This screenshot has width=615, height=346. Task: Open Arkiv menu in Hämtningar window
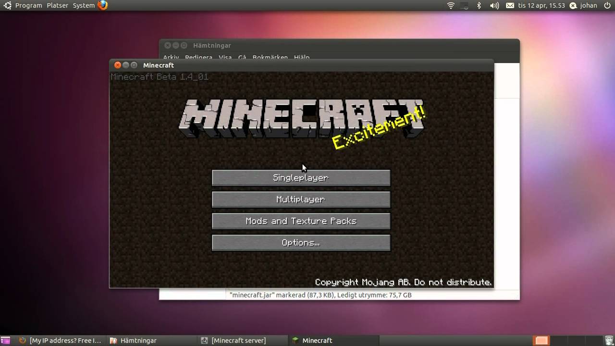pos(171,57)
